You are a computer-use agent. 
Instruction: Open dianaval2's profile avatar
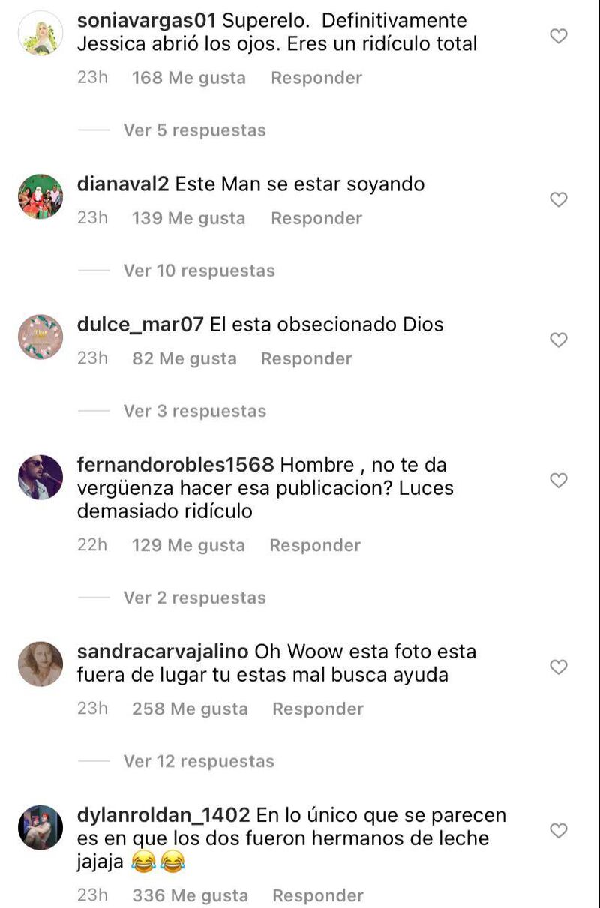40,196
